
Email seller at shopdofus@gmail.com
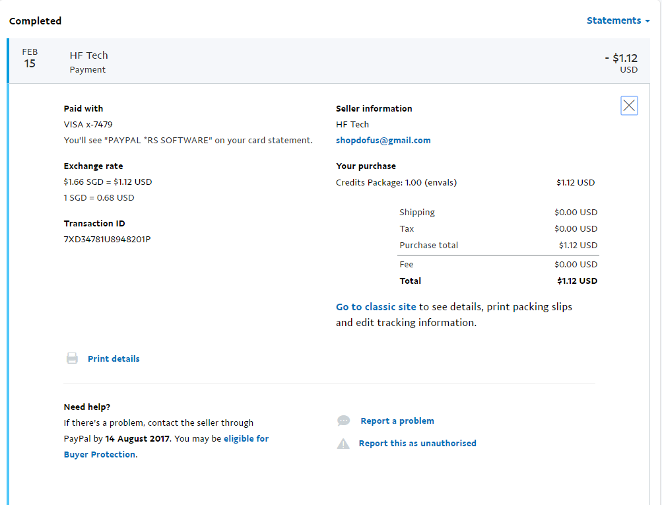383,141
